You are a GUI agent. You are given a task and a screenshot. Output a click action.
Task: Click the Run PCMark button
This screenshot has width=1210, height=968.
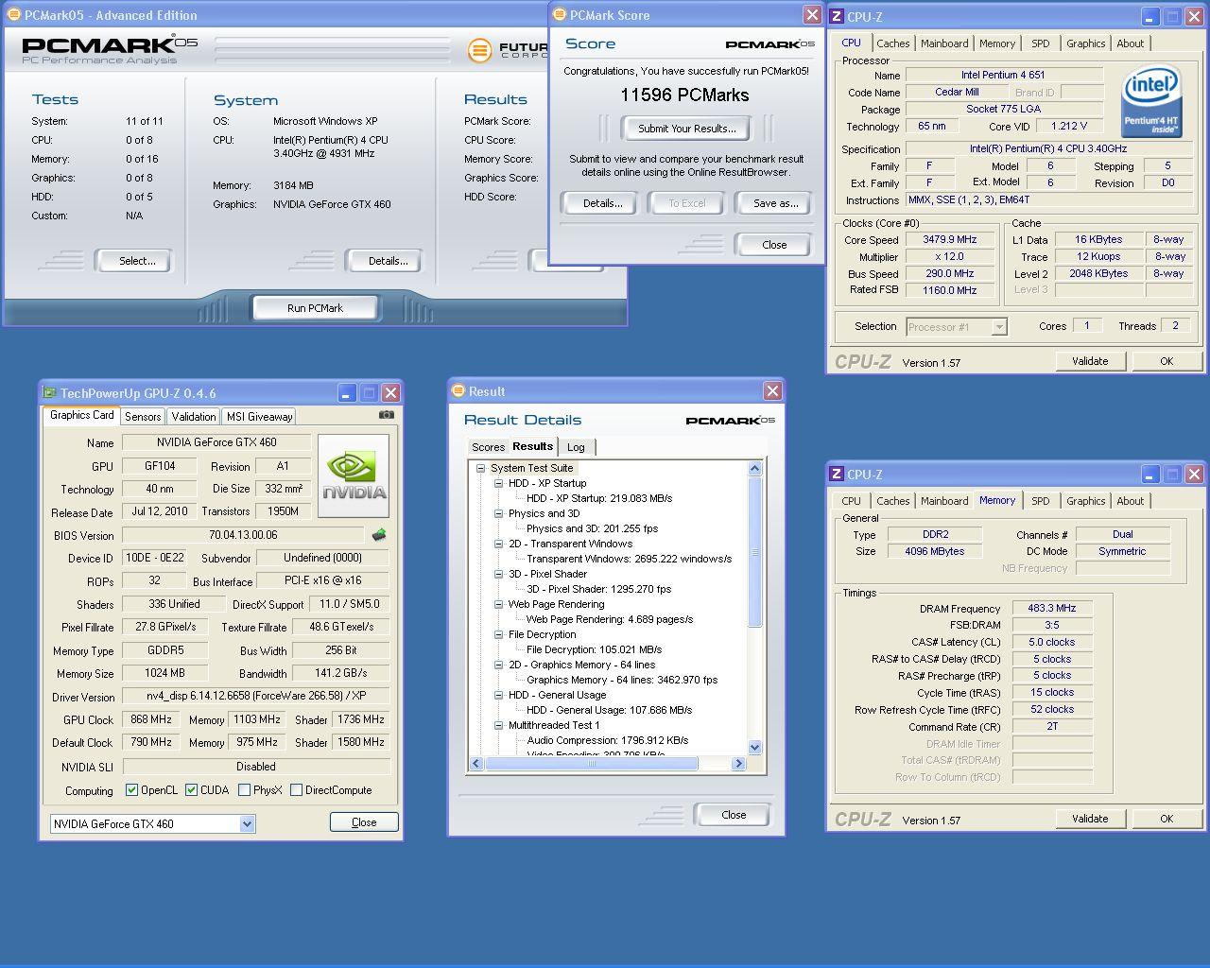tap(315, 308)
